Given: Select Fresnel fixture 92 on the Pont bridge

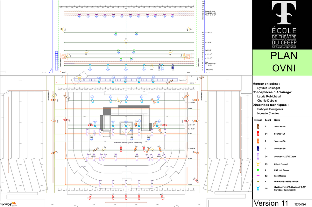Looking at the screenshot, I should coord(79,79).
